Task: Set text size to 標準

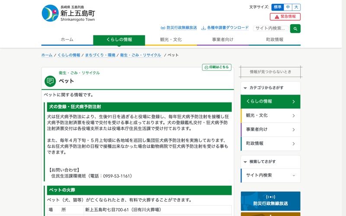Action: [278, 7]
